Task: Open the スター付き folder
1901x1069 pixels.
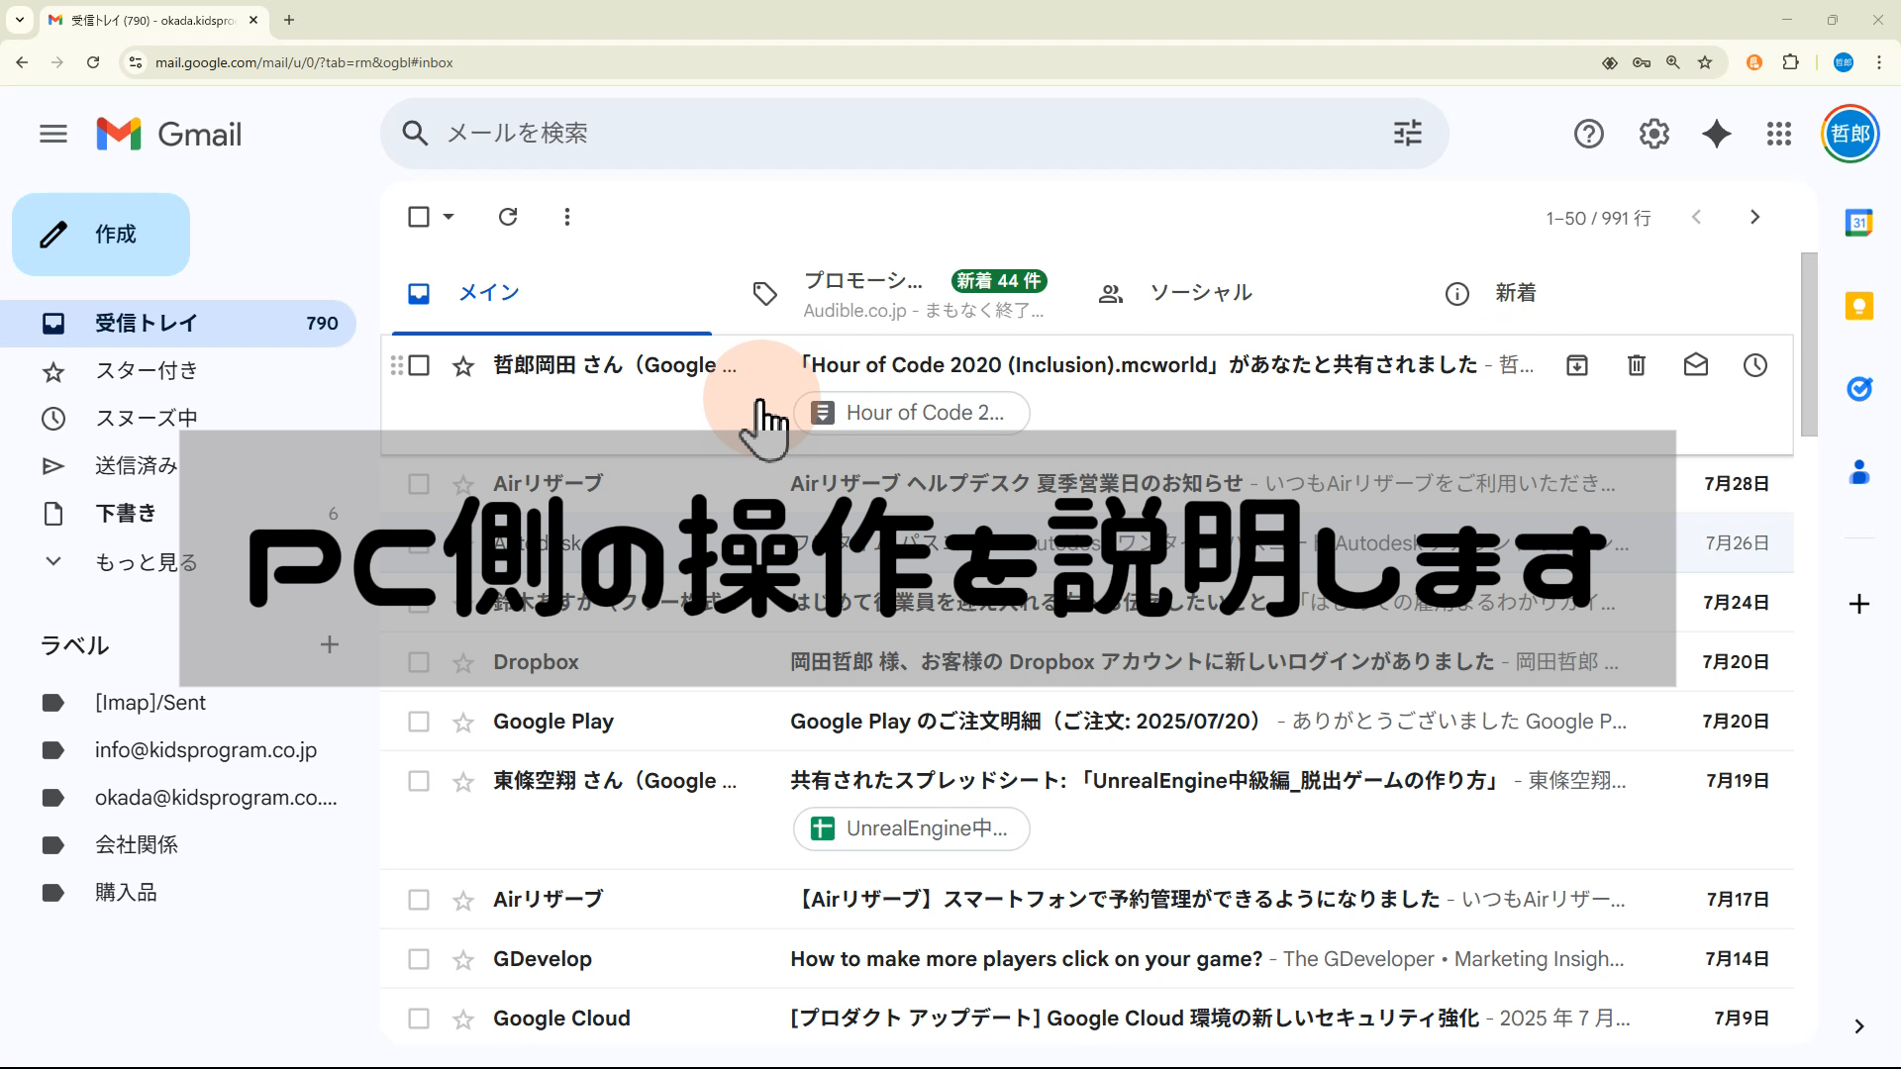Action: pyautogui.click(x=147, y=371)
